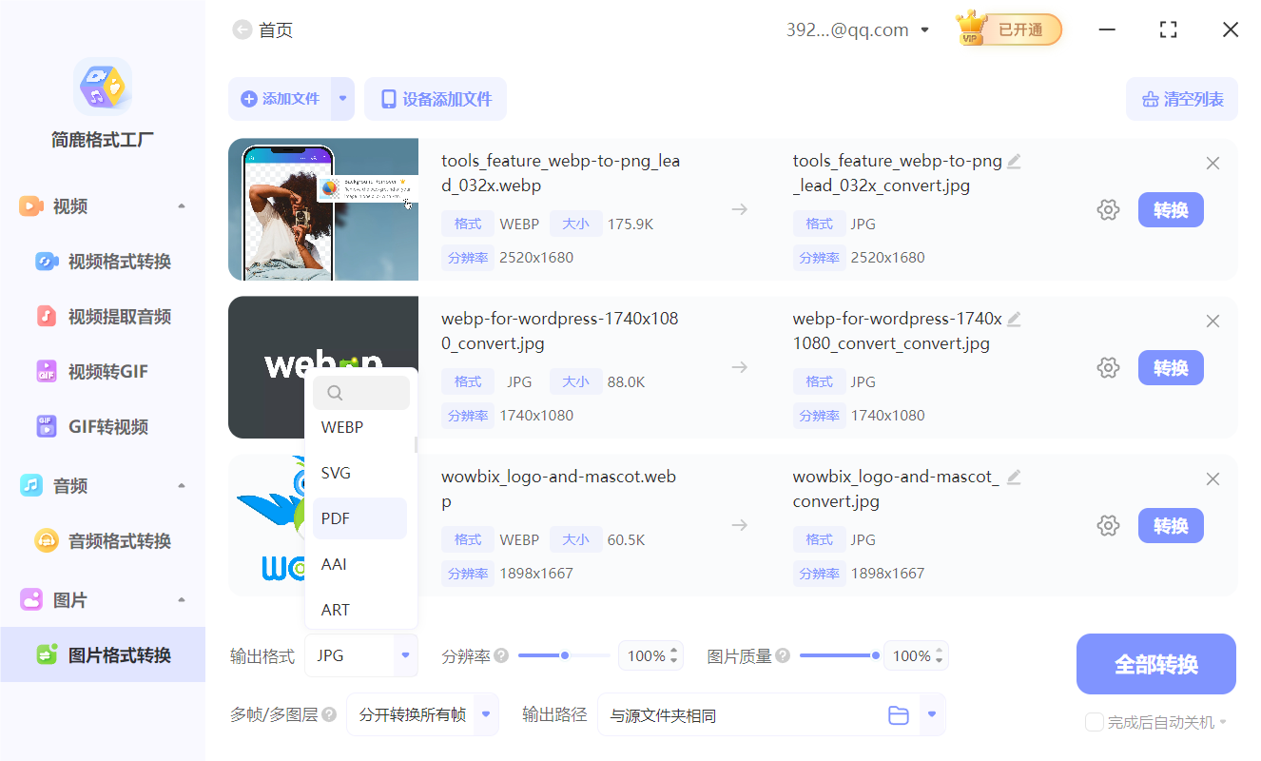This screenshot has width=1261, height=761.
Task: Expand the account menu for 392...@qq.com
Action: tap(923, 29)
